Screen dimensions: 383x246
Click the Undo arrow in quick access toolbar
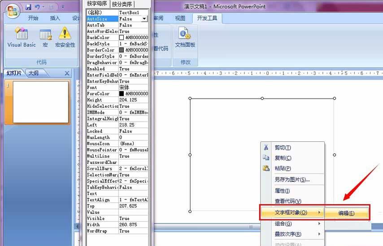point(37,7)
